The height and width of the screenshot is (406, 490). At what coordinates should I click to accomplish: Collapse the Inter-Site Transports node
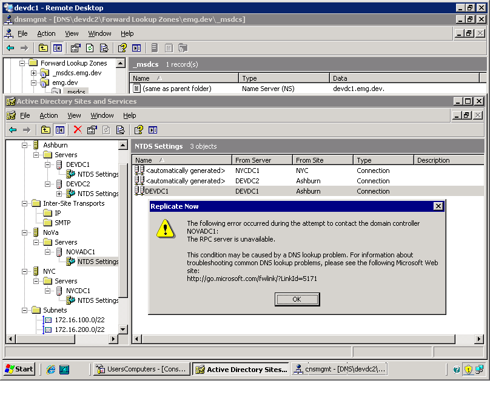click(x=25, y=203)
